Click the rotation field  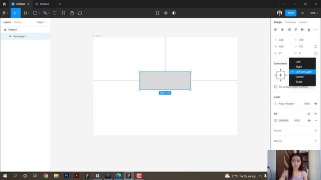click(283, 53)
